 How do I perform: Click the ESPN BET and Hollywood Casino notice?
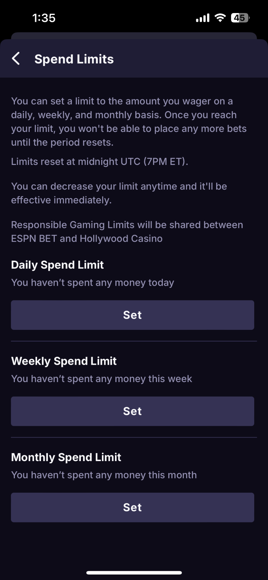127,232
